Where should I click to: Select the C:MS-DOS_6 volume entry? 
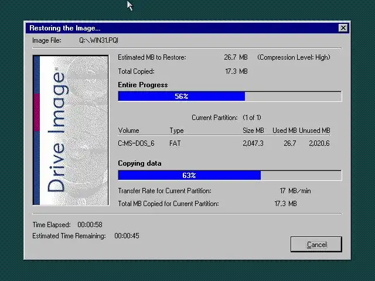136,143
